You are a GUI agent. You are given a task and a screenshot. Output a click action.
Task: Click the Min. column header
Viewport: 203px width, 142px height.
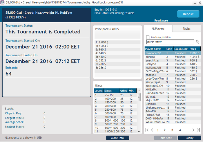tap(132, 91)
